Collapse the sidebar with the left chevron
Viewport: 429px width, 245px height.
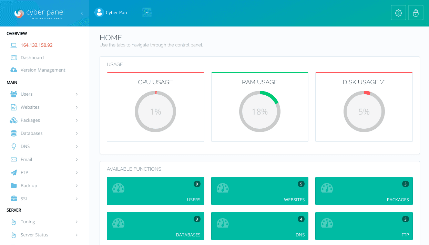point(82,13)
